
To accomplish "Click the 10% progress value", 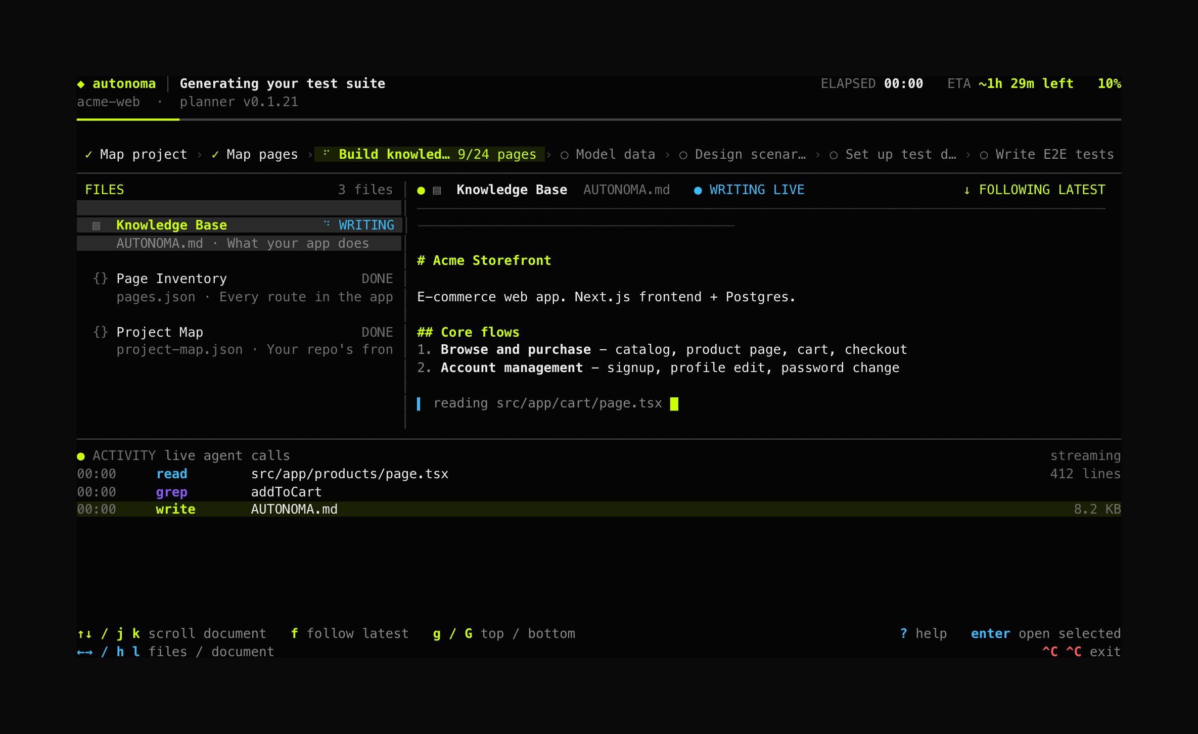I will coord(1110,84).
